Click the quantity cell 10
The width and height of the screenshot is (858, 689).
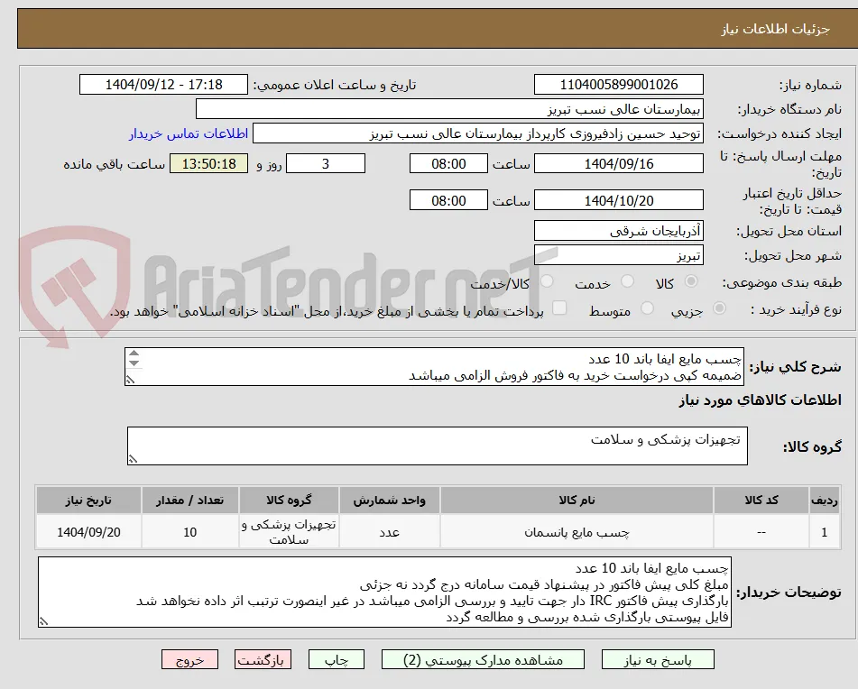[x=189, y=532]
